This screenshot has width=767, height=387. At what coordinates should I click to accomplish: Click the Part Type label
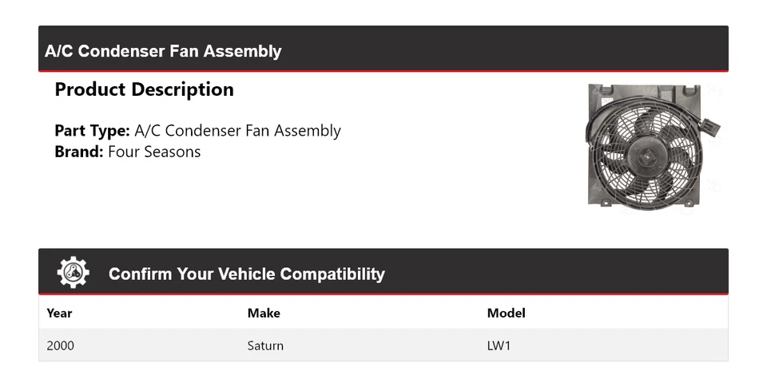(92, 131)
